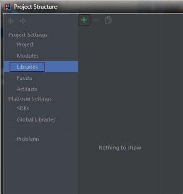
Task: Open SDKs under Platform Settings
Action: coord(23,108)
